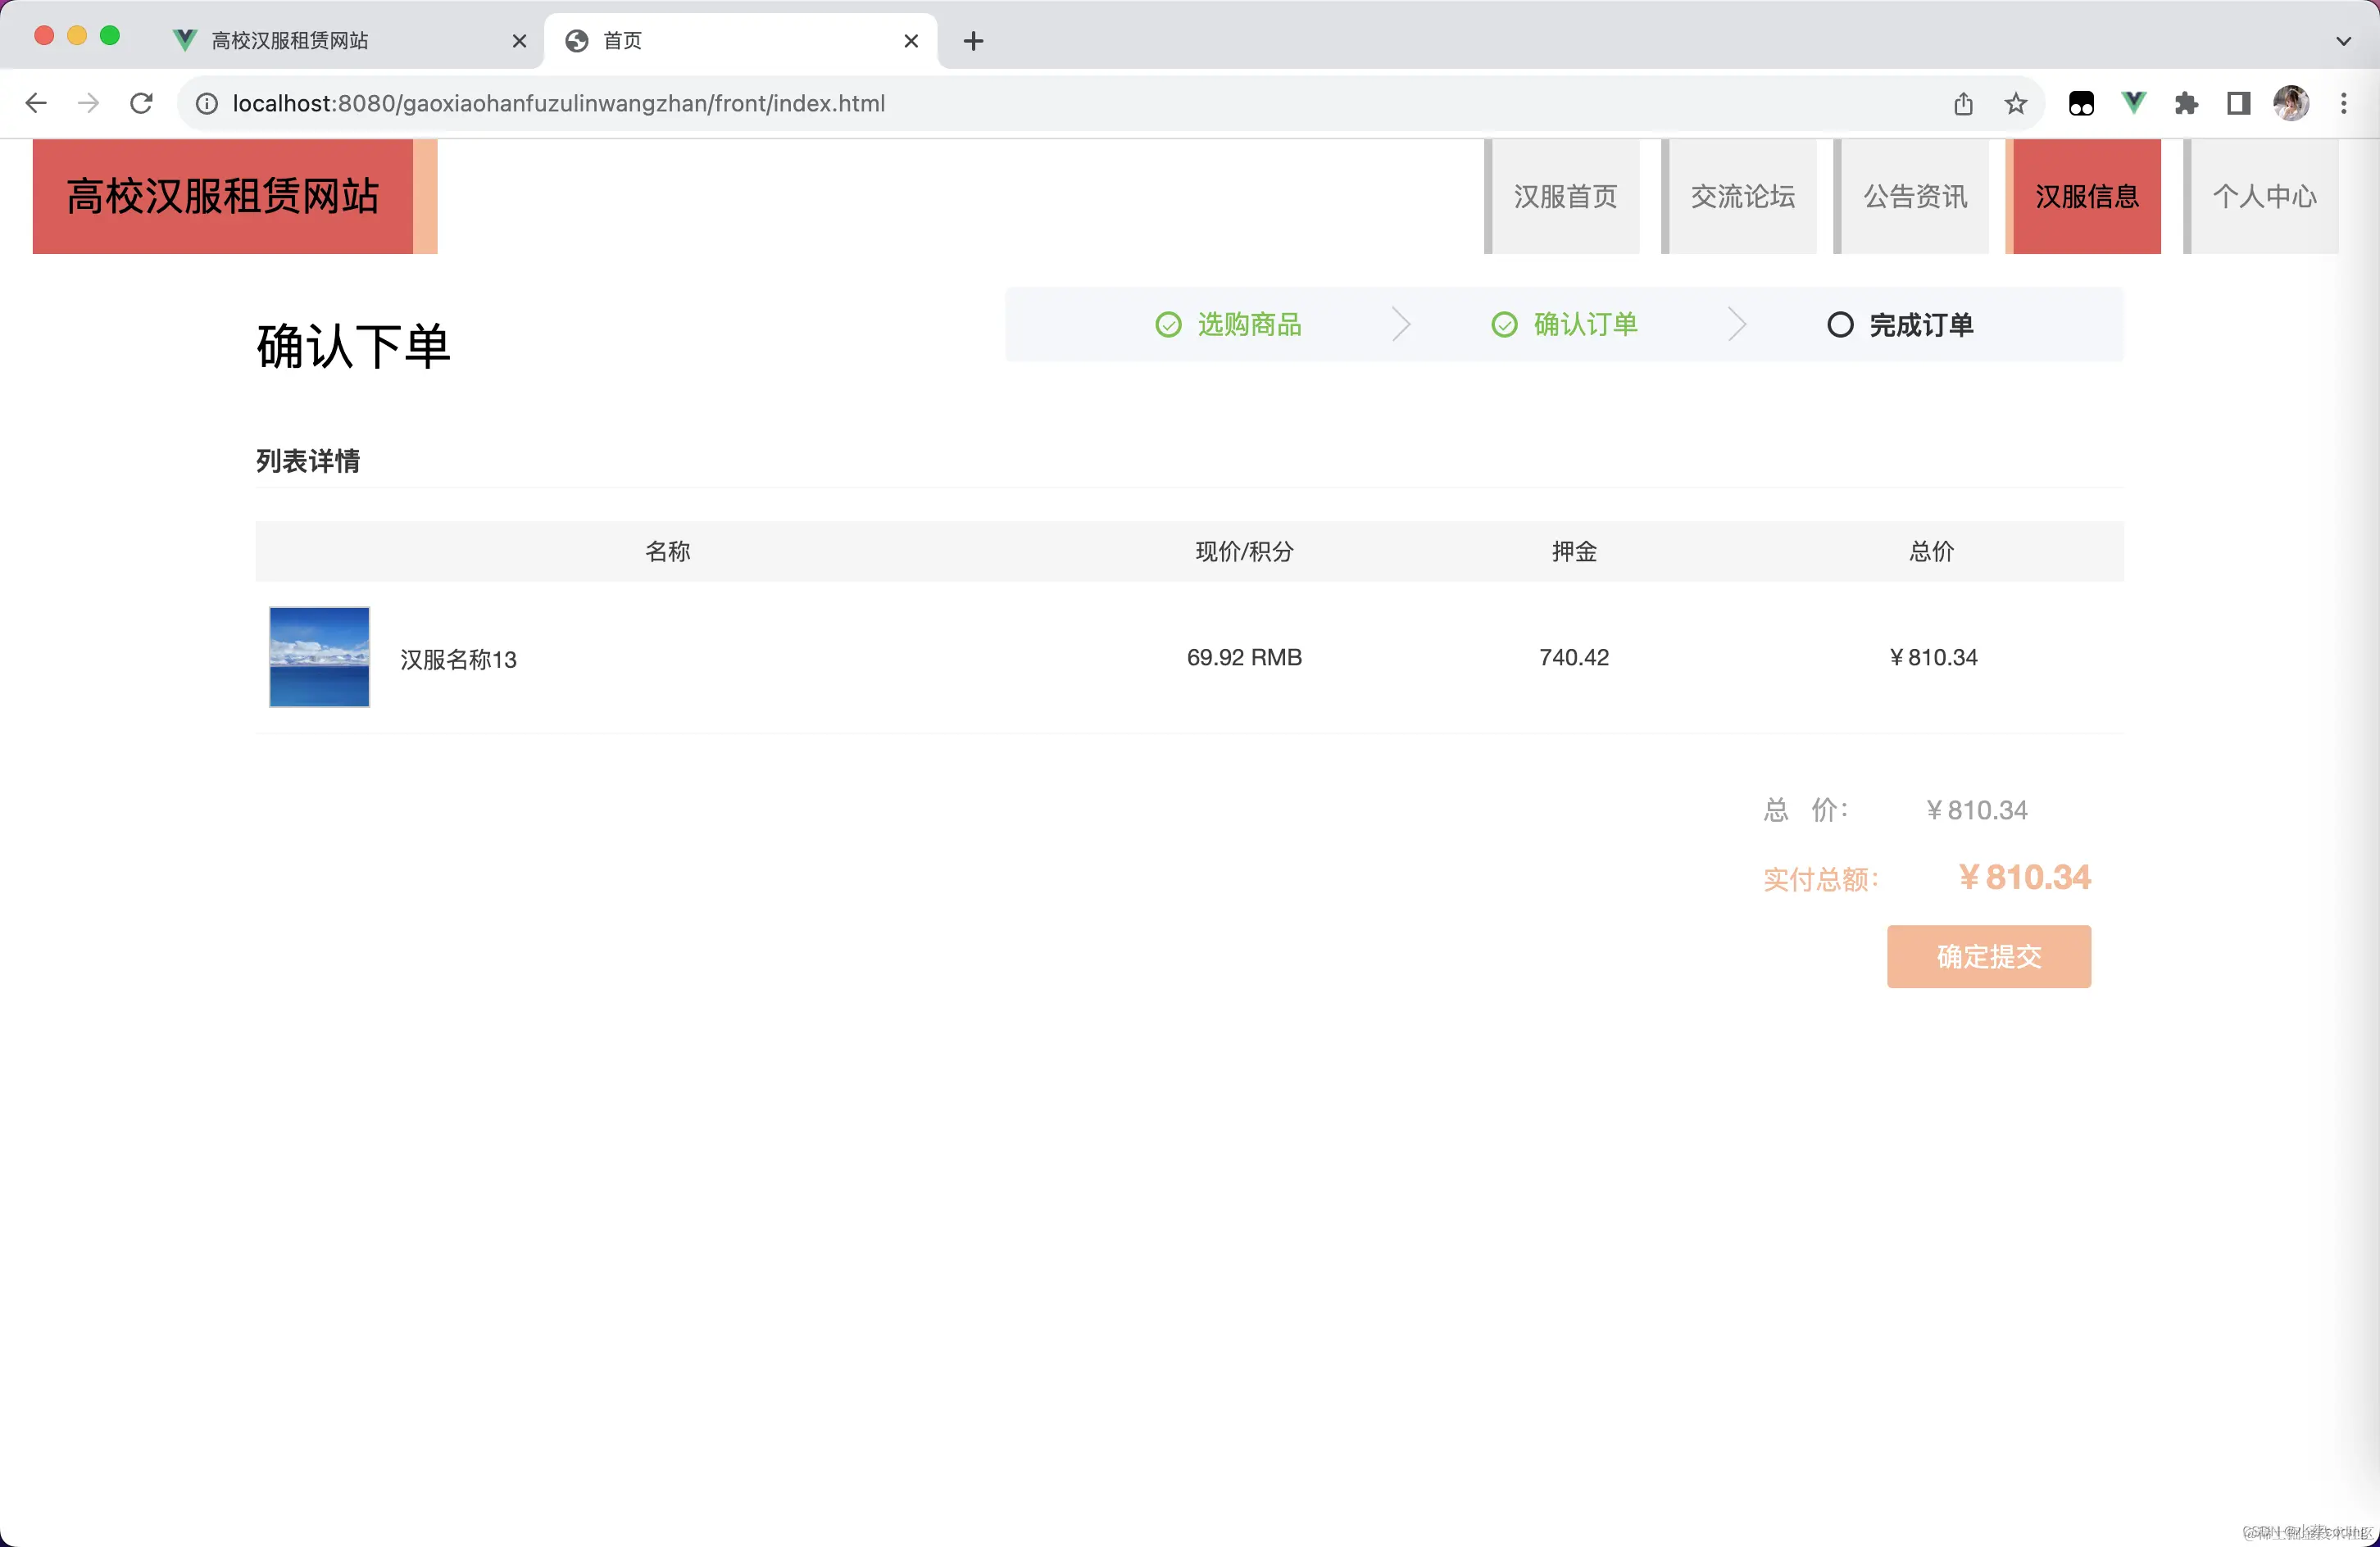Select the 完成订单 empty step circle
The image size is (2380, 1547).
click(x=1841, y=324)
